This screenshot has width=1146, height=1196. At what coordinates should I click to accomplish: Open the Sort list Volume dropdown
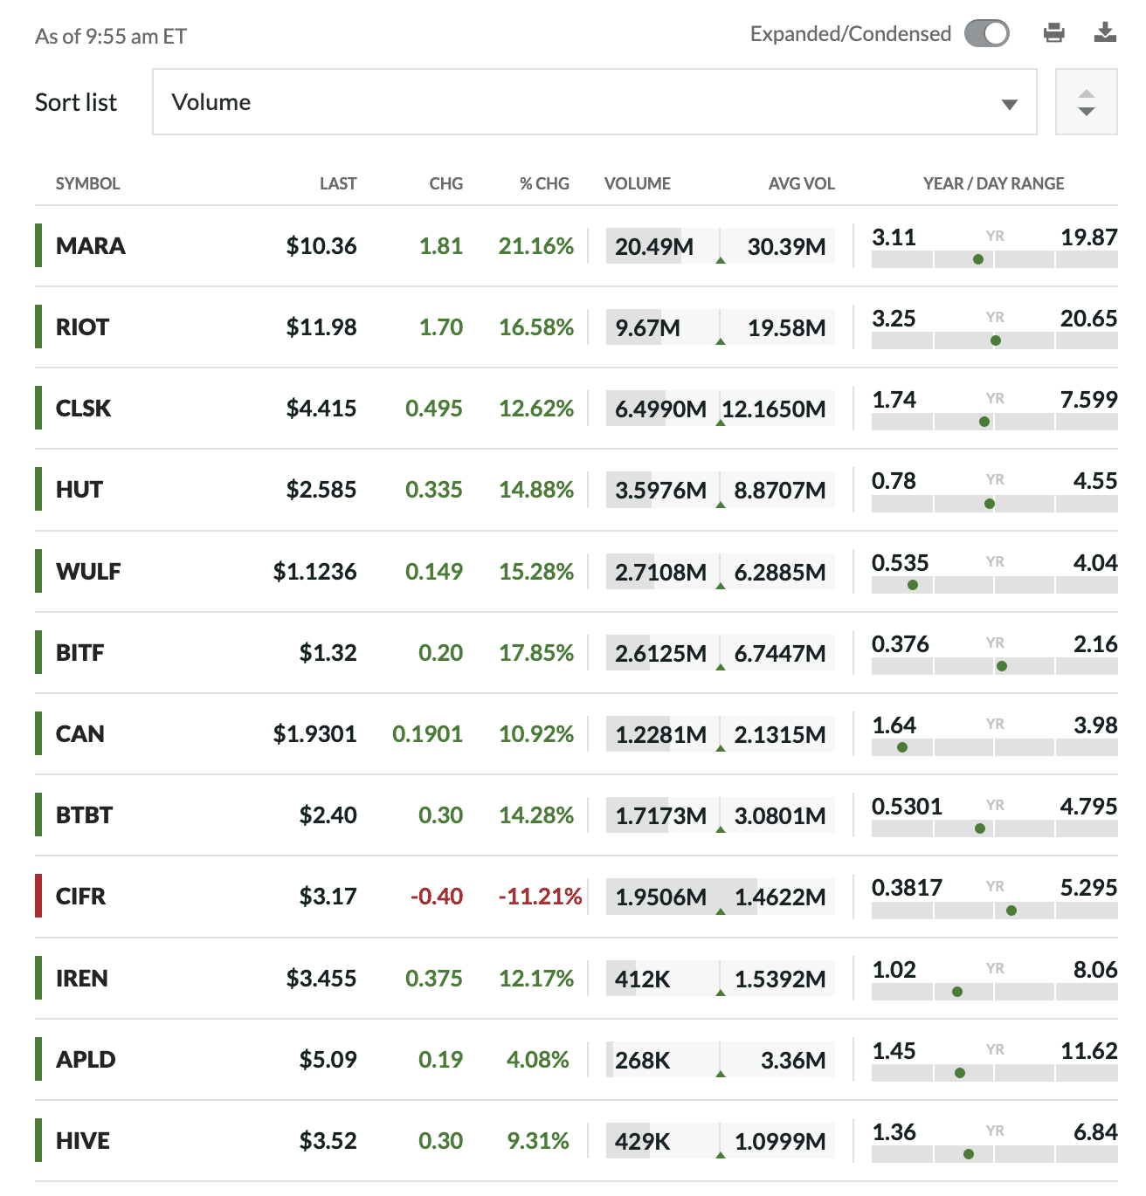pyautogui.click(x=594, y=102)
